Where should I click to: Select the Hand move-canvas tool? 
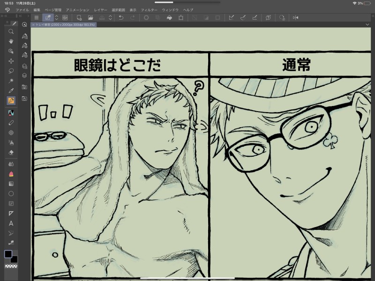(11, 41)
